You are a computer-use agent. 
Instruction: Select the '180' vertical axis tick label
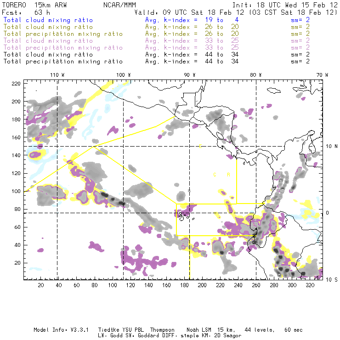[x=16, y=119]
